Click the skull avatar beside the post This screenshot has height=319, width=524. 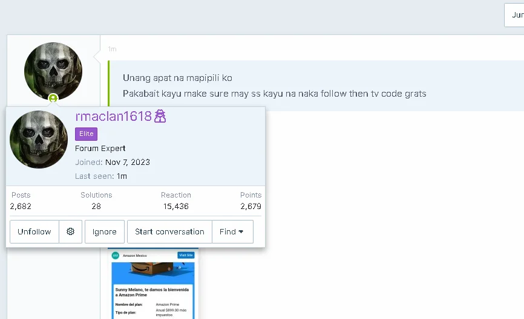53,71
